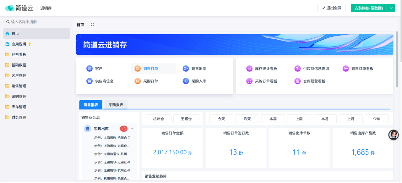
Task: Collapse the 销售出库 list chevron
Action: click(132, 129)
